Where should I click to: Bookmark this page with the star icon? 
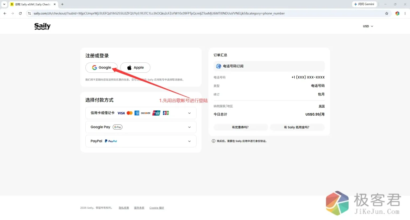click(386, 13)
